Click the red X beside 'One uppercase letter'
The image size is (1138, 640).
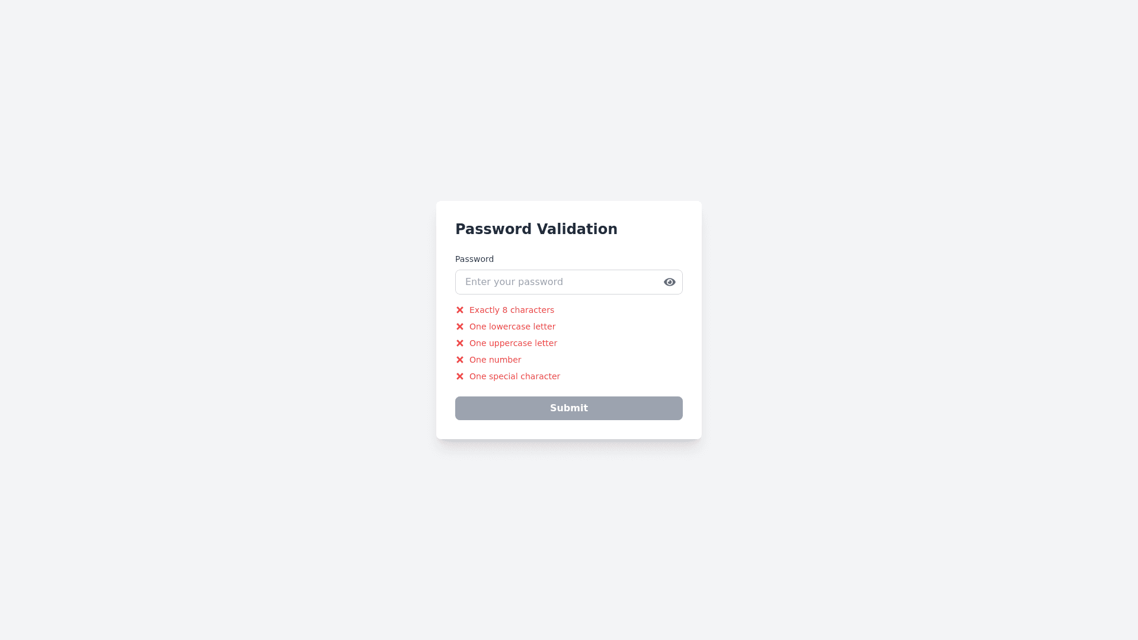click(x=460, y=343)
